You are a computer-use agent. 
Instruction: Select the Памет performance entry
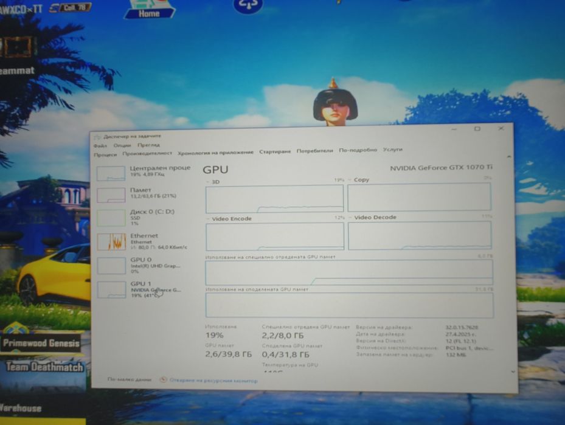click(144, 194)
